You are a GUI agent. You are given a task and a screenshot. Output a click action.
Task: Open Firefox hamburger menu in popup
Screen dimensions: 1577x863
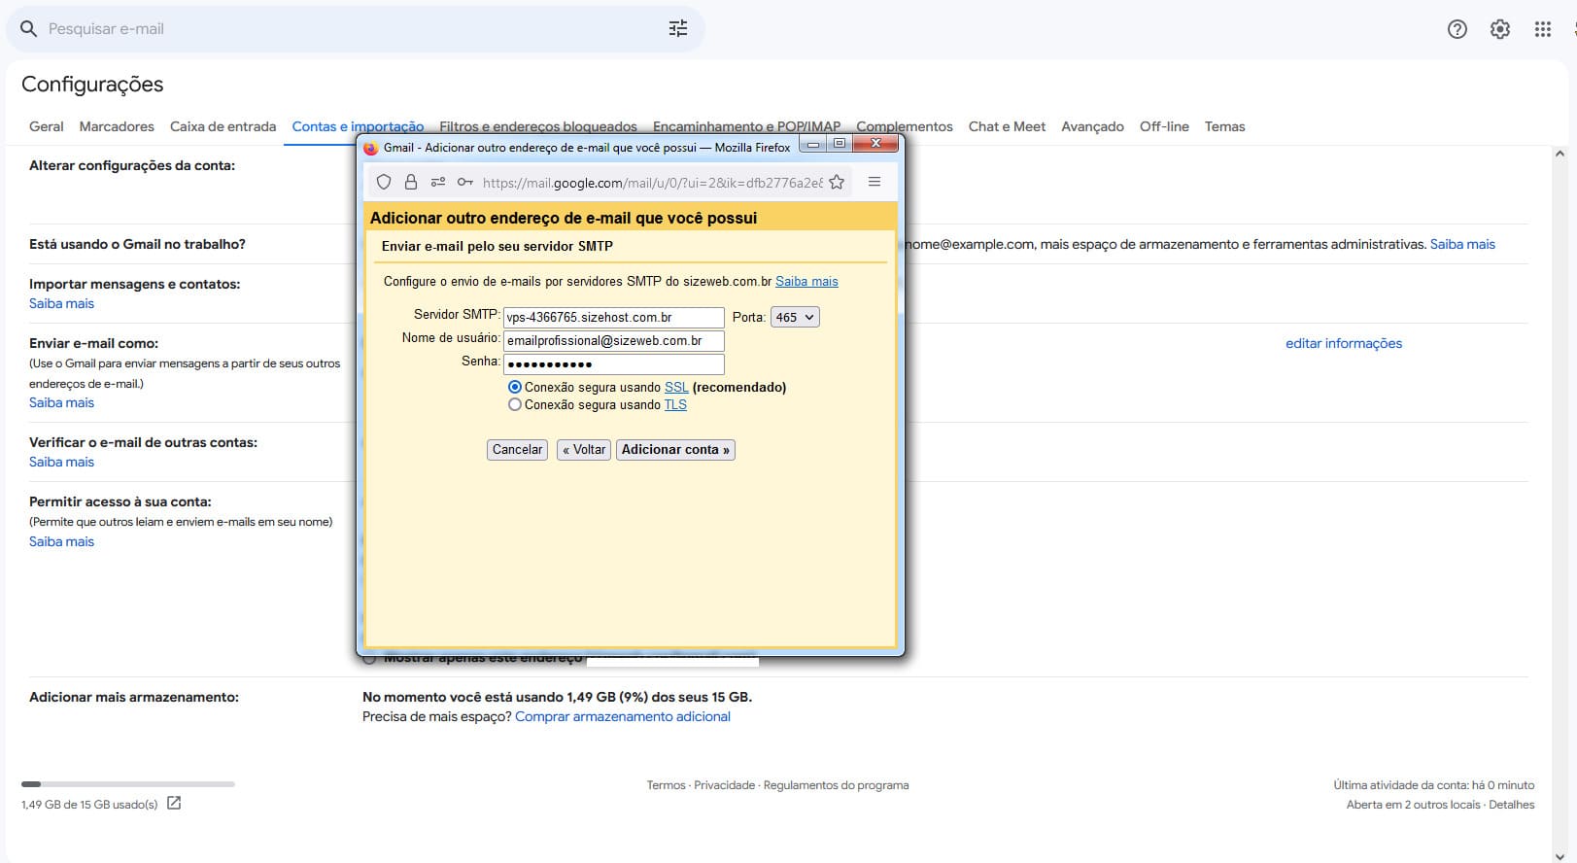click(x=874, y=182)
